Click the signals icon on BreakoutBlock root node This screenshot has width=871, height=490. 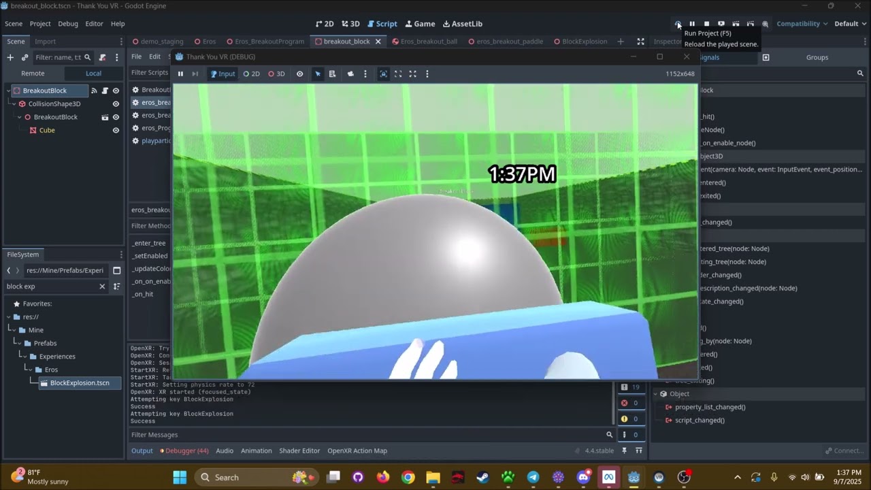[x=95, y=91]
